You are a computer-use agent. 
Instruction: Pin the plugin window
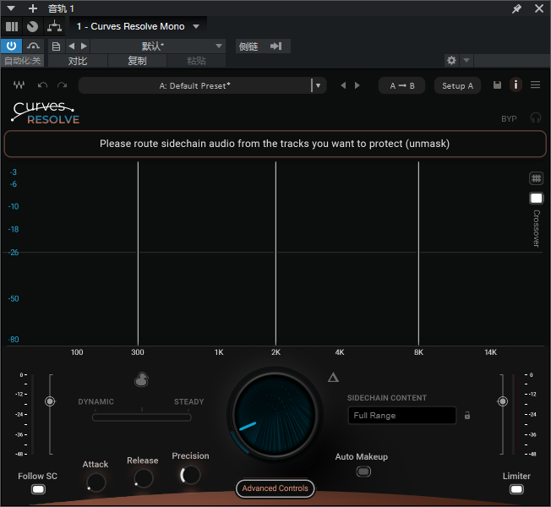tap(516, 8)
